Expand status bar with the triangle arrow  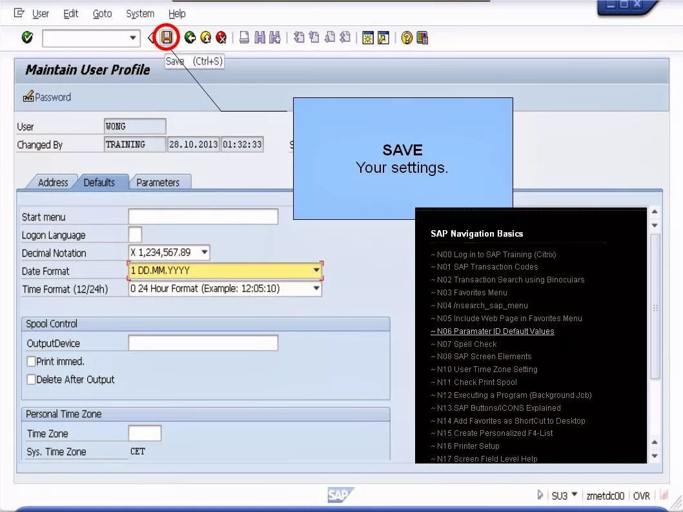540,495
